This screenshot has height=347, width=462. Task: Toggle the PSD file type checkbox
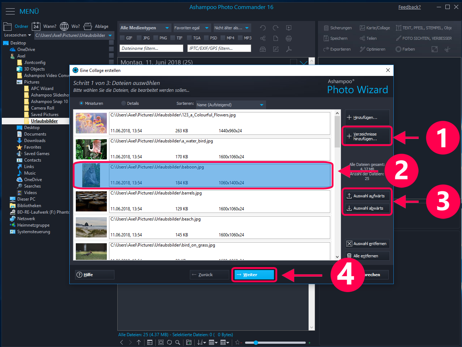click(x=206, y=38)
